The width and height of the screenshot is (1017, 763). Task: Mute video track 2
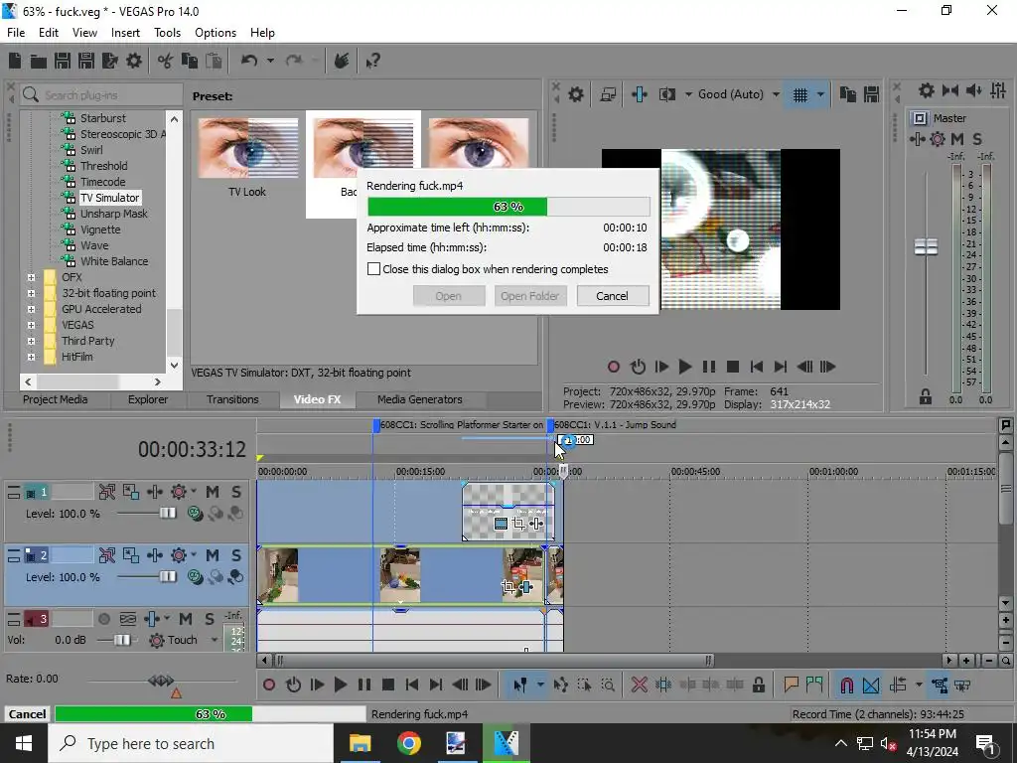coord(213,555)
